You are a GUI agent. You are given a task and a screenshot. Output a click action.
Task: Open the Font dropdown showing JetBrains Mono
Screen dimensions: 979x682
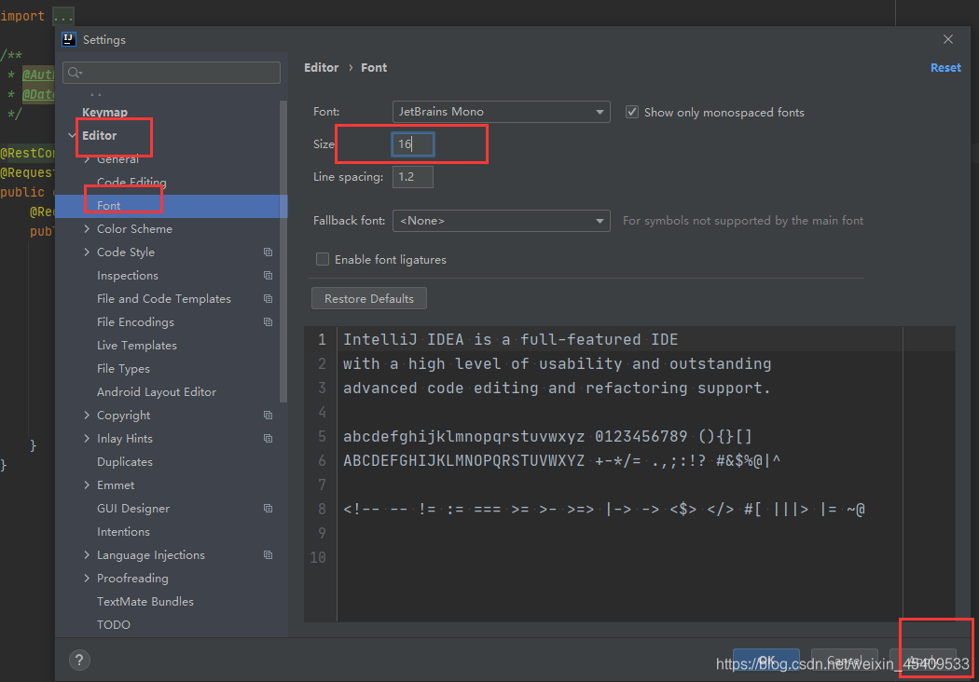tap(501, 112)
